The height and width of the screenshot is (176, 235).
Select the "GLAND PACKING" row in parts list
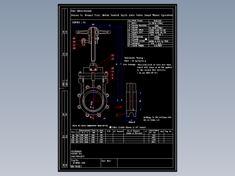click(x=150, y=26)
